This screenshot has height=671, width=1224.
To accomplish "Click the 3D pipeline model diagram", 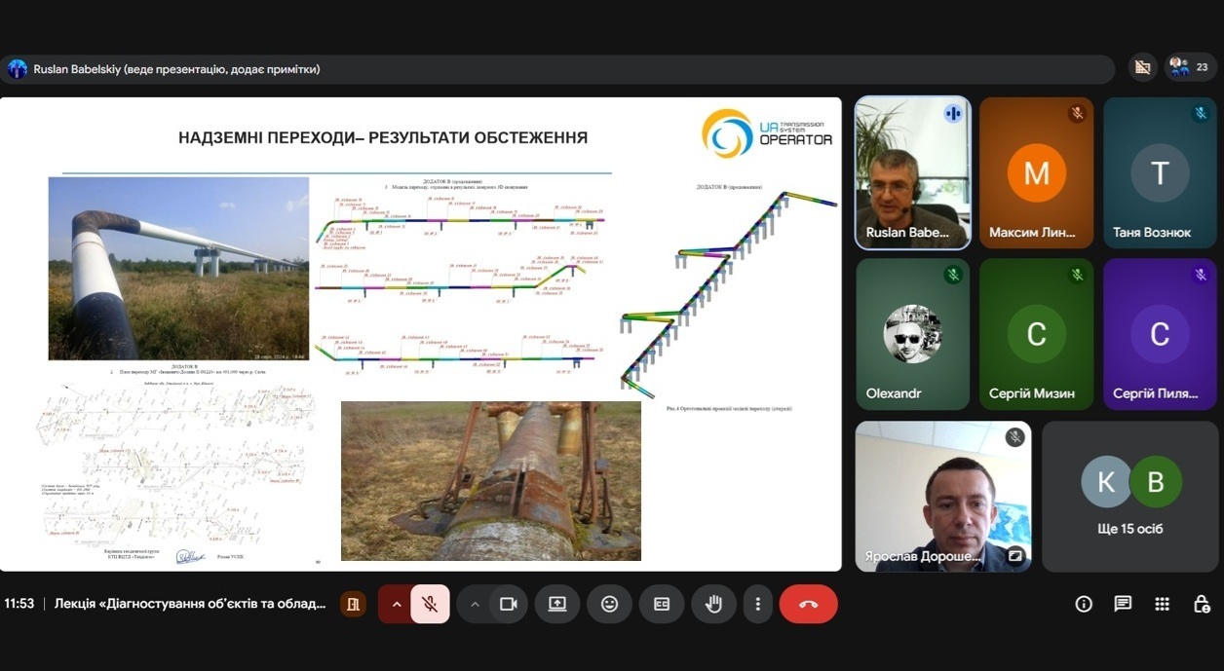I will click(729, 293).
